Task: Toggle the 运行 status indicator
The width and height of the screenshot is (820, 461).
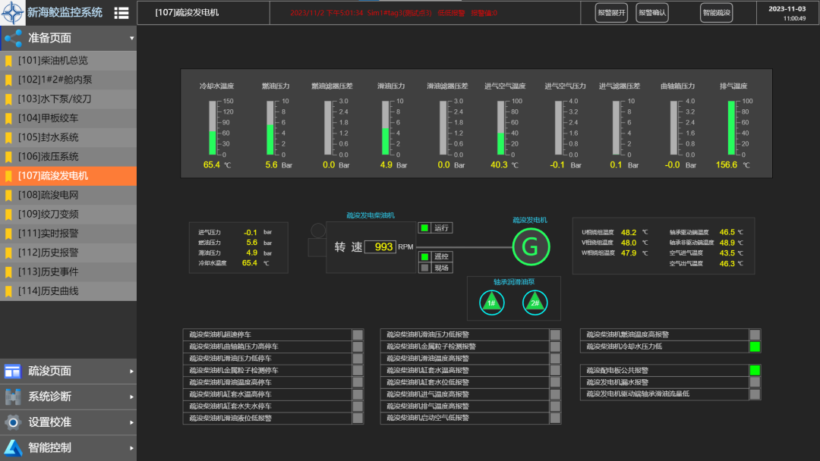Action: [x=425, y=227]
